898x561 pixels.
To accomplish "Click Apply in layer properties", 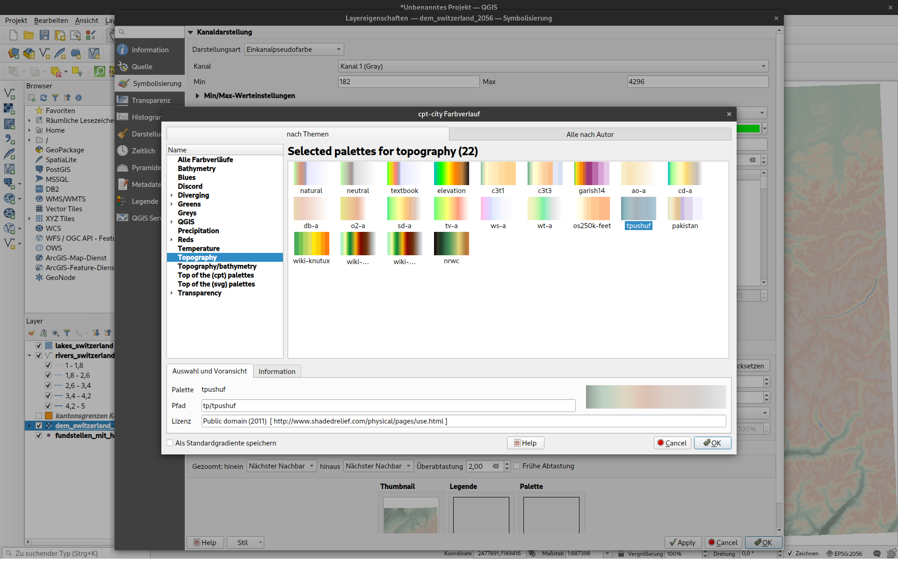I will (682, 542).
